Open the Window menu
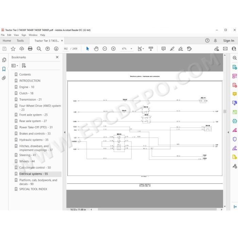238x238 pixels. [x=33, y=35]
